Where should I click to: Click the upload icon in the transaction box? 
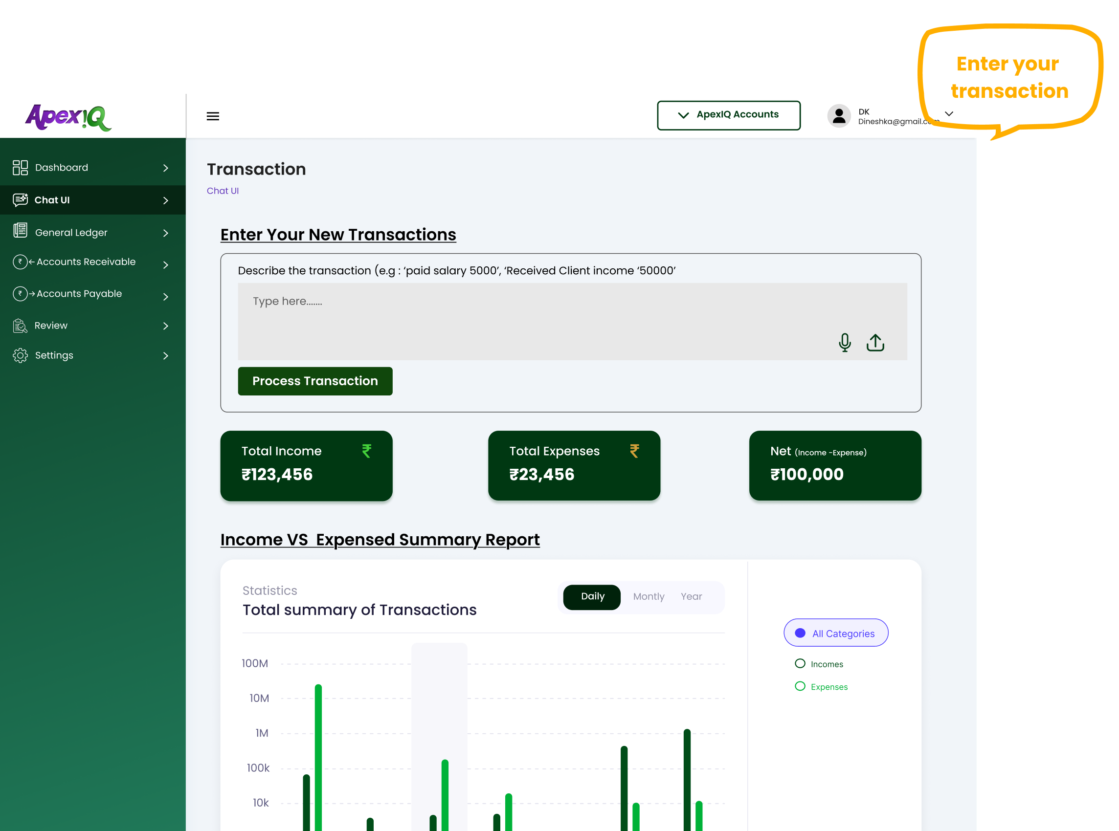875,343
